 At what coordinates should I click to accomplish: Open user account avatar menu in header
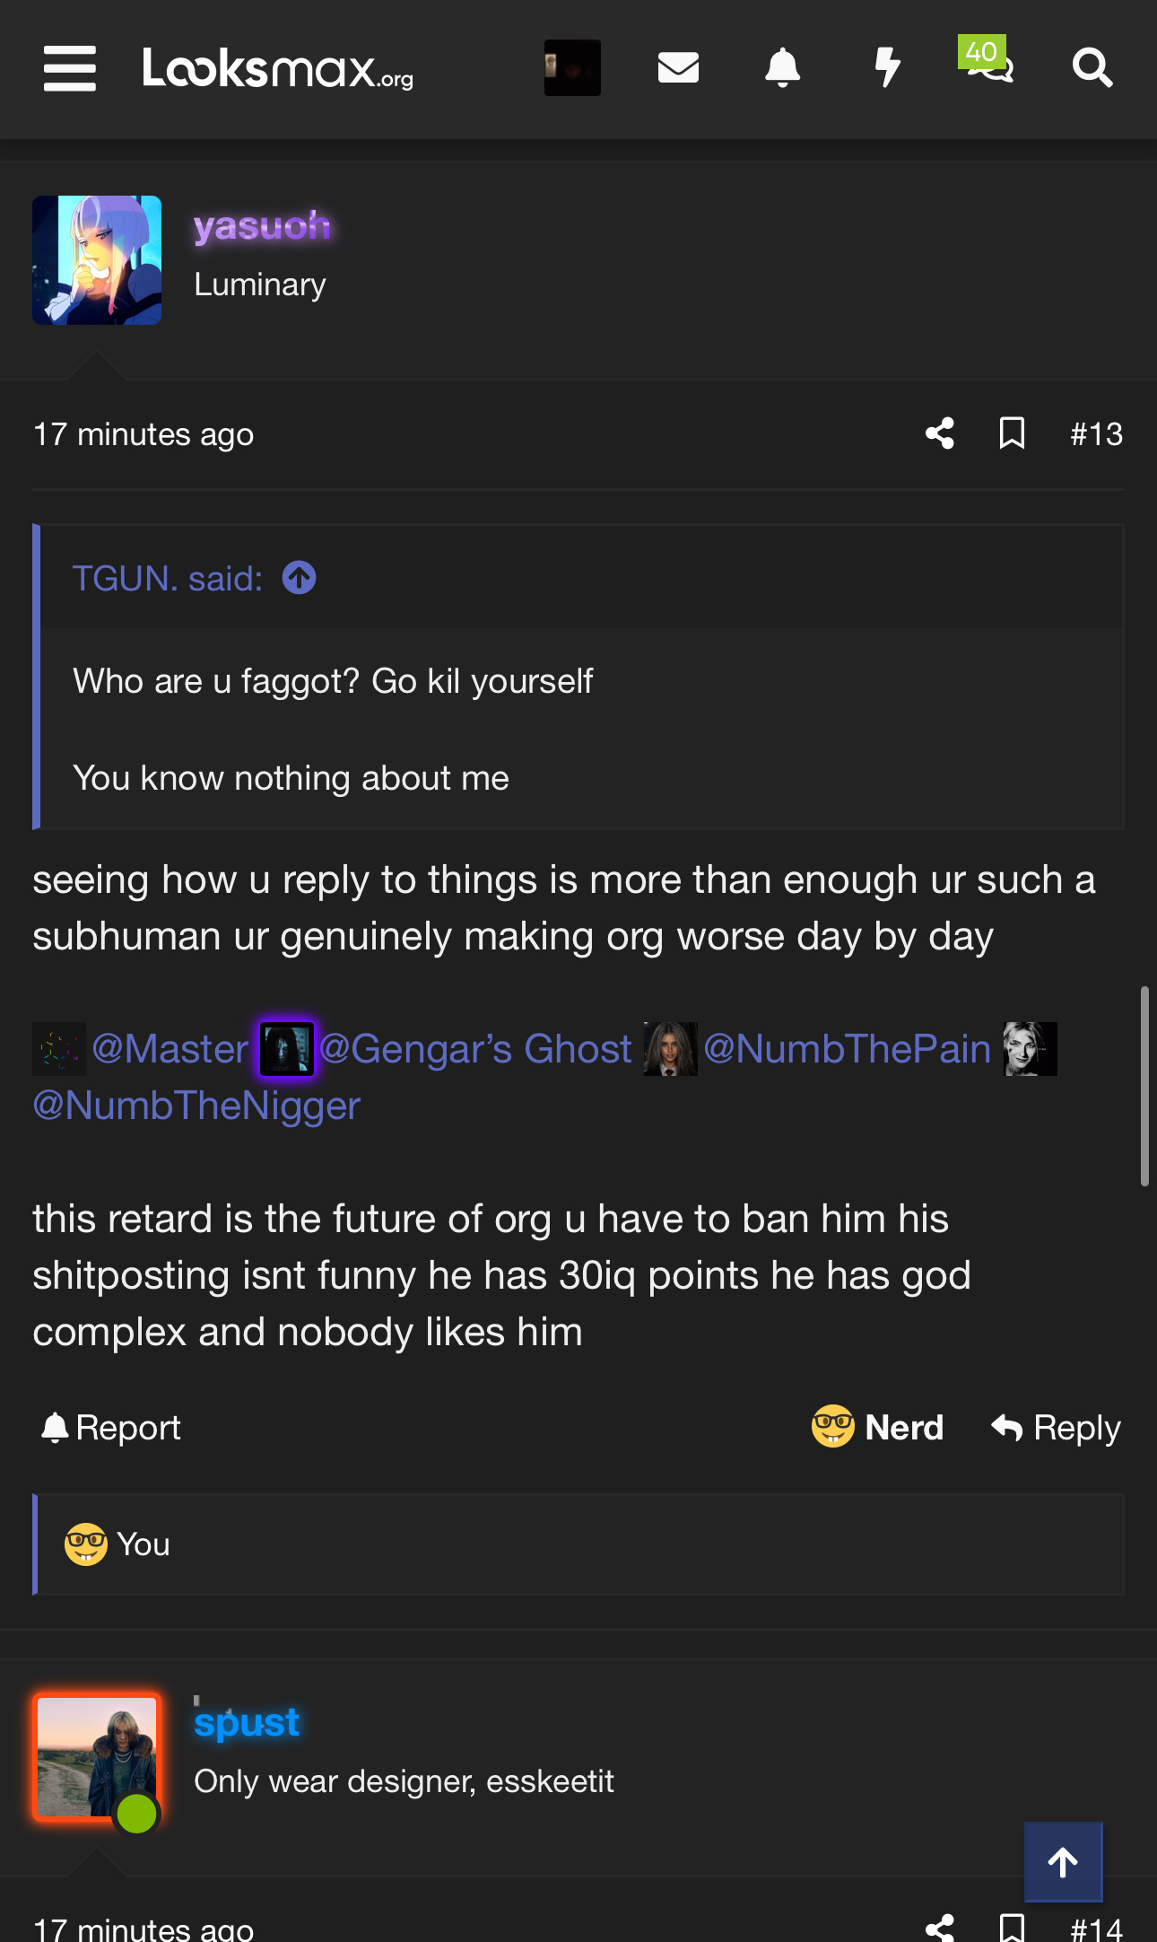pyautogui.click(x=572, y=67)
